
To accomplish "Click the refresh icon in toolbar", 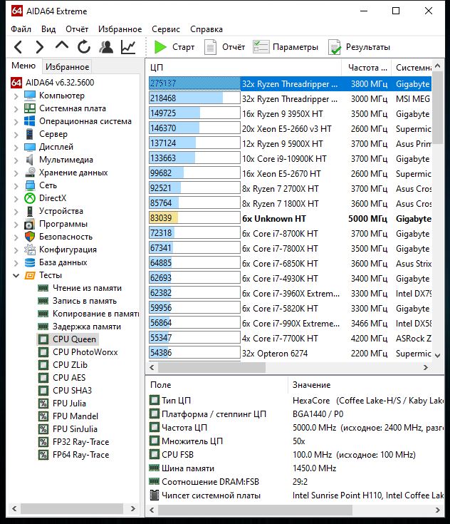I will (x=84, y=47).
